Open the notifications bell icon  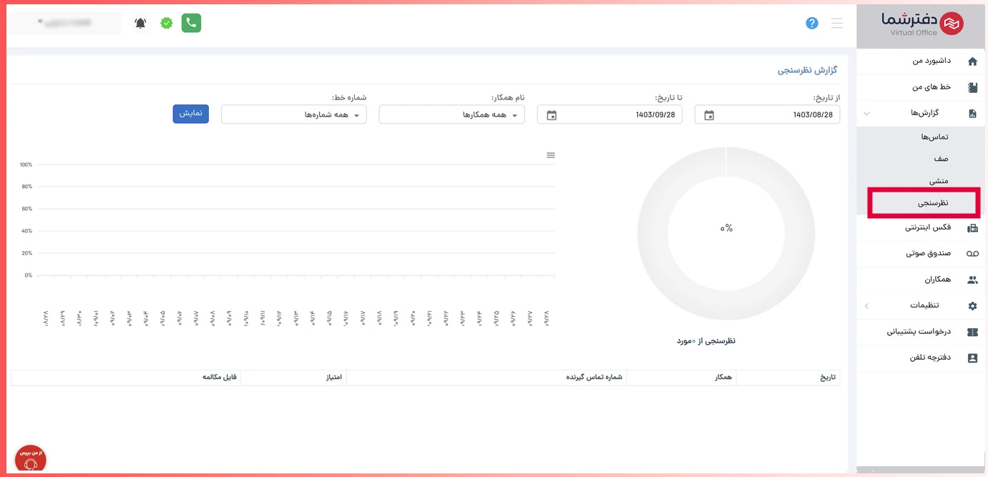click(x=140, y=23)
